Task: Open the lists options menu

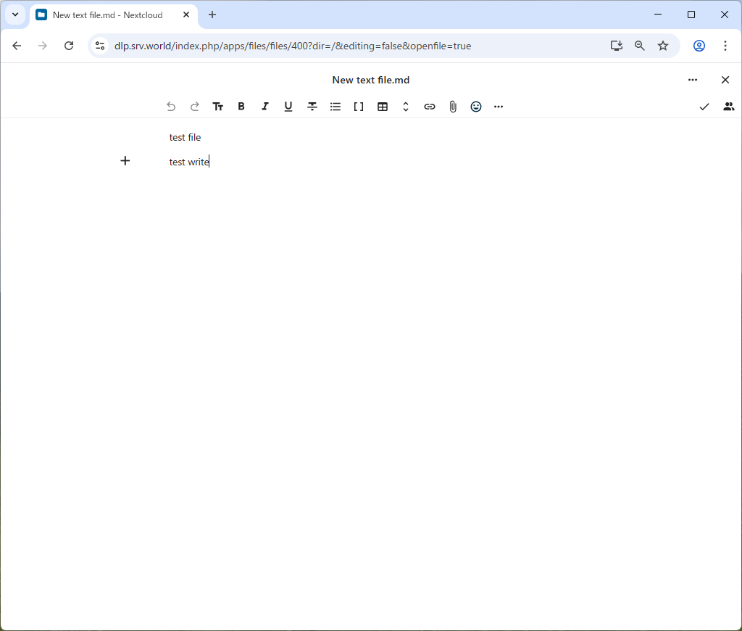Action: click(335, 107)
